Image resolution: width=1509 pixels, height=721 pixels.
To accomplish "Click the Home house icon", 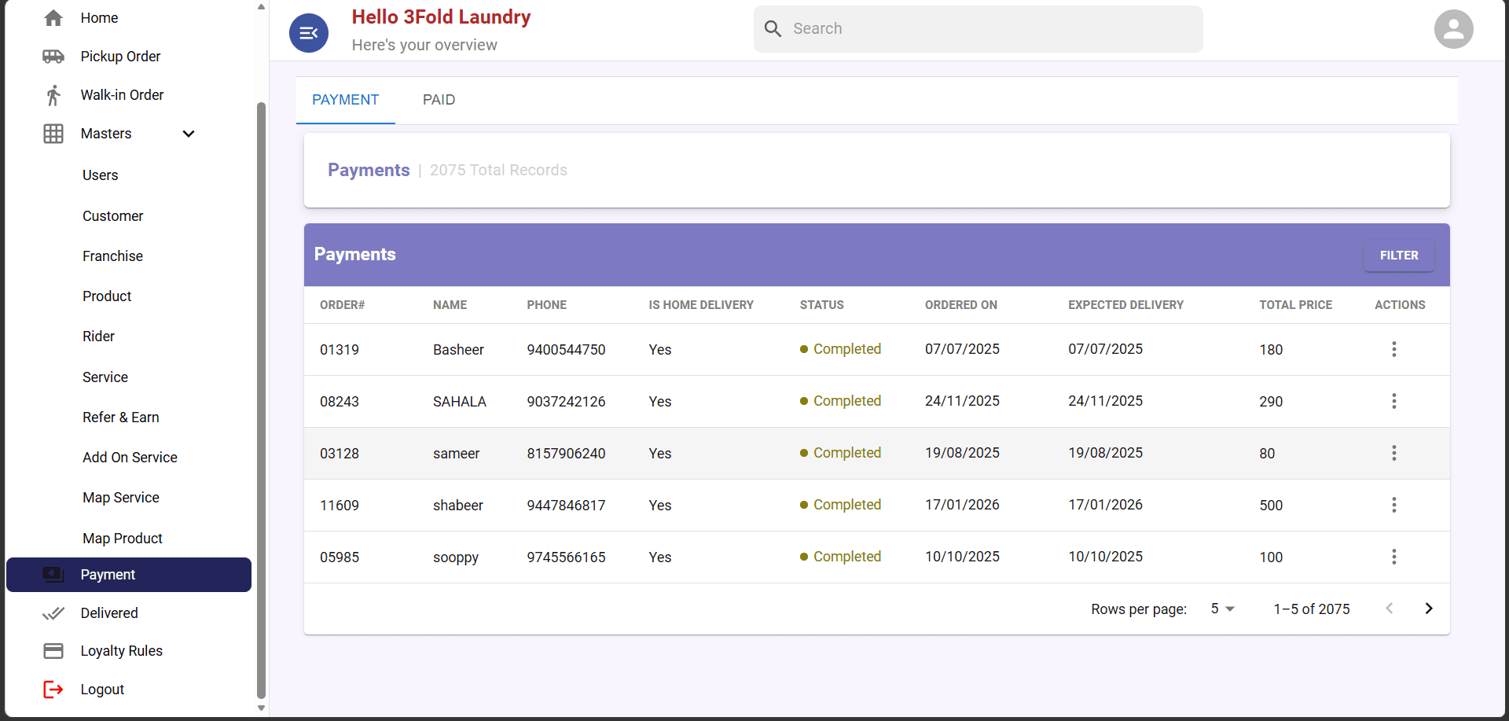I will pos(53,18).
